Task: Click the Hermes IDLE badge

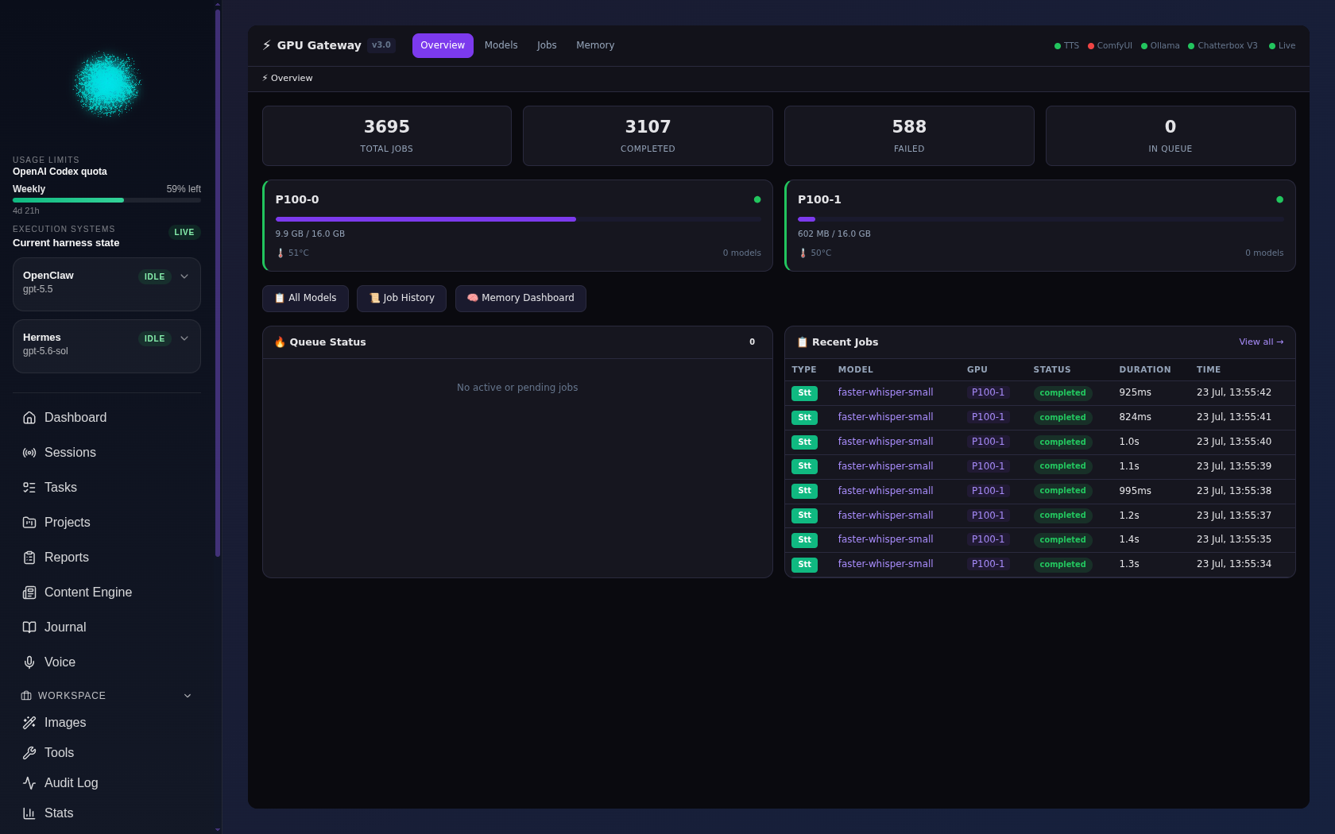Action: pos(155,339)
